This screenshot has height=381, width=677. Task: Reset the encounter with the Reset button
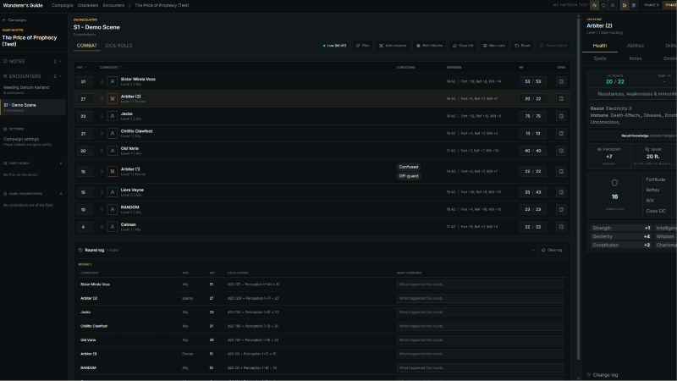point(522,46)
